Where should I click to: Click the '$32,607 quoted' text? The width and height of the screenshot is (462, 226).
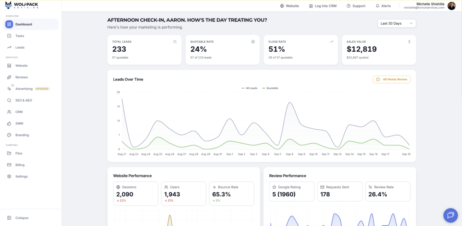coord(357,58)
